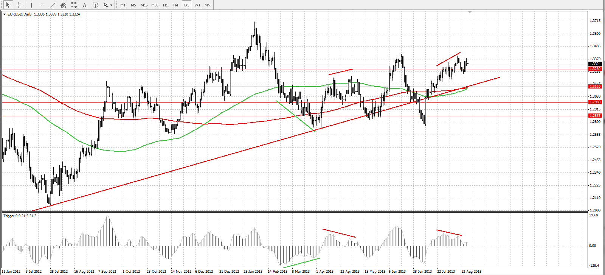Set timeframe to M15
The width and height of the screenshot is (605, 275).
coord(144,5)
